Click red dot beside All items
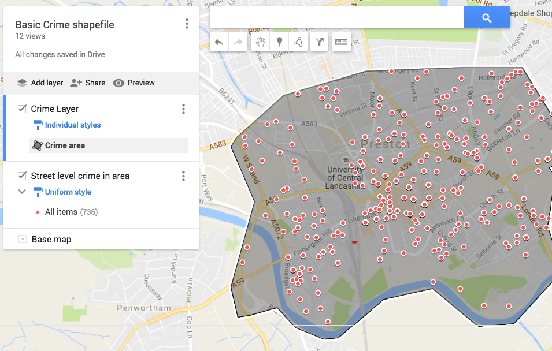552x351 pixels. pyautogui.click(x=38, y=212)
